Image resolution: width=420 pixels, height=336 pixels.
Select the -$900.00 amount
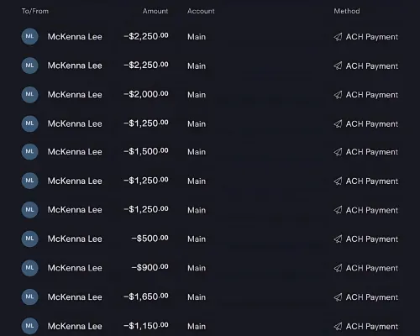pos(150,267)
